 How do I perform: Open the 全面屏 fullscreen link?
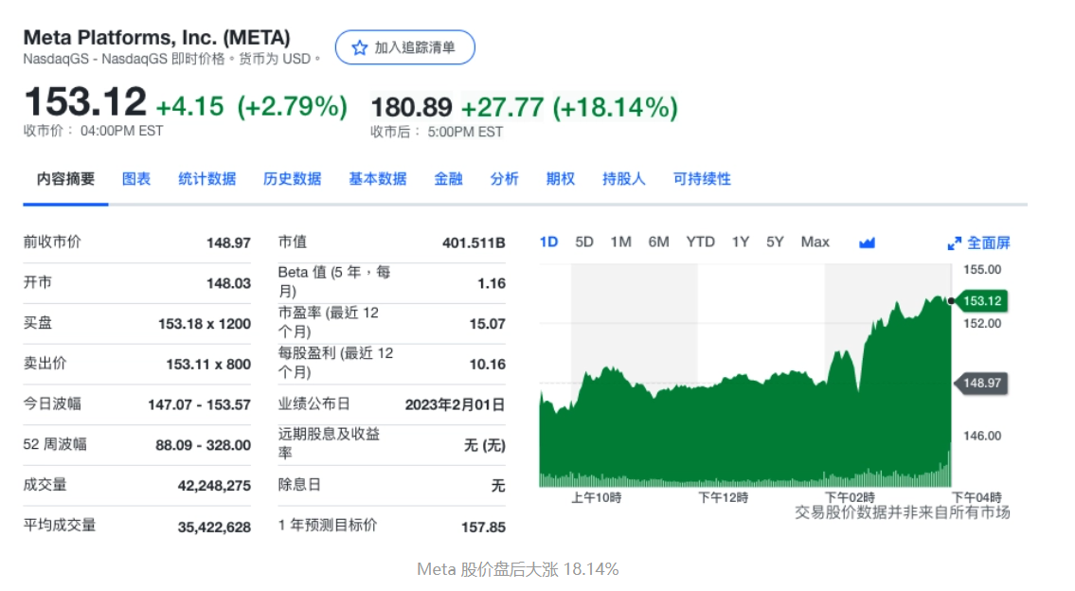click(x=979, y=242)
